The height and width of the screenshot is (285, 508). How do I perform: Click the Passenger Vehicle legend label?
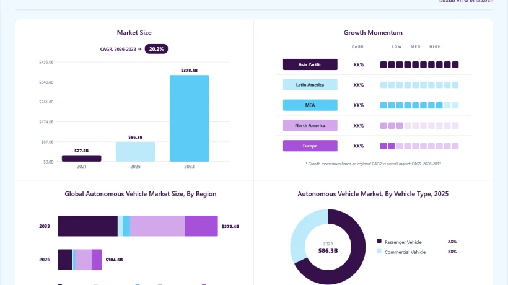click(403, 242)
